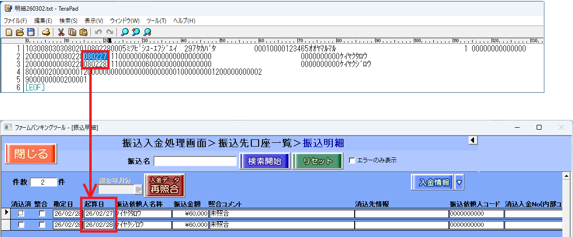Click the Find Next magnifier icon

pyautogui.click(x=136, y=32)
